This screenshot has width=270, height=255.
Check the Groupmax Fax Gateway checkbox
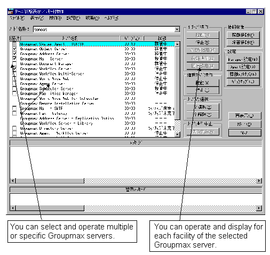pyautogui.click(x=14, y=113)
